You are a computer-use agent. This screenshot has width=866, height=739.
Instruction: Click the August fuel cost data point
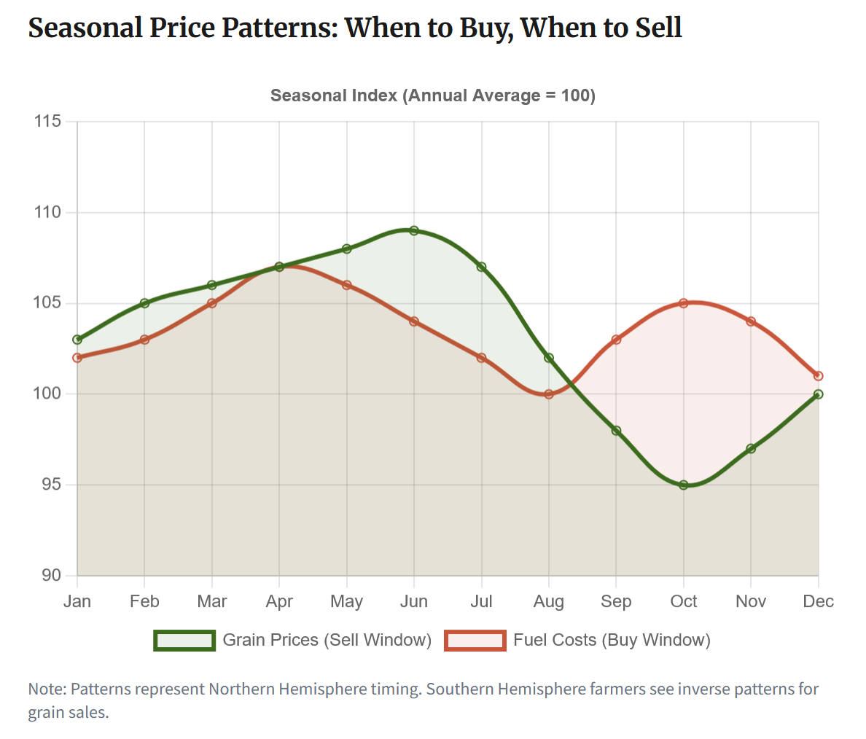(x=549, y=394)
